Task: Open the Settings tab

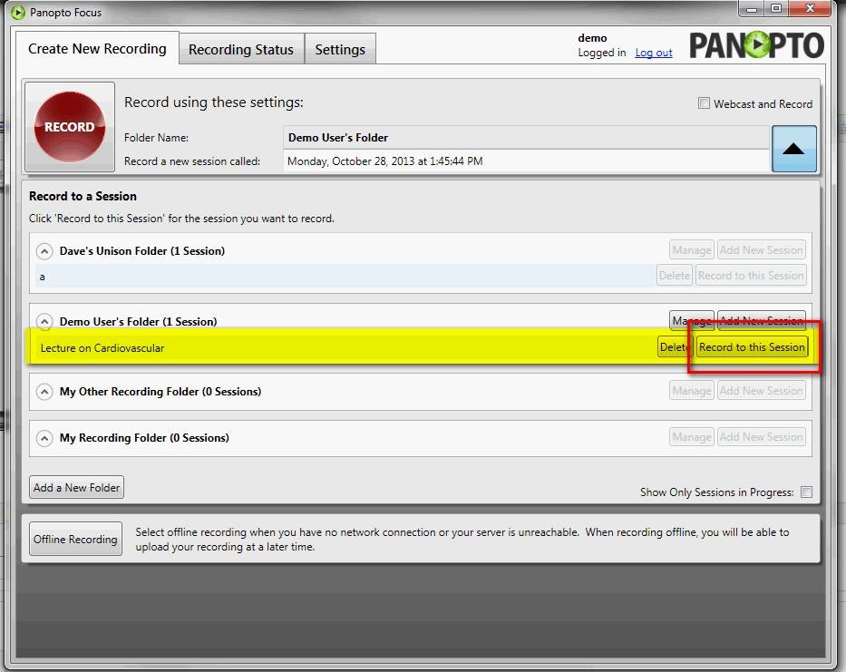Action: (340, 49)
